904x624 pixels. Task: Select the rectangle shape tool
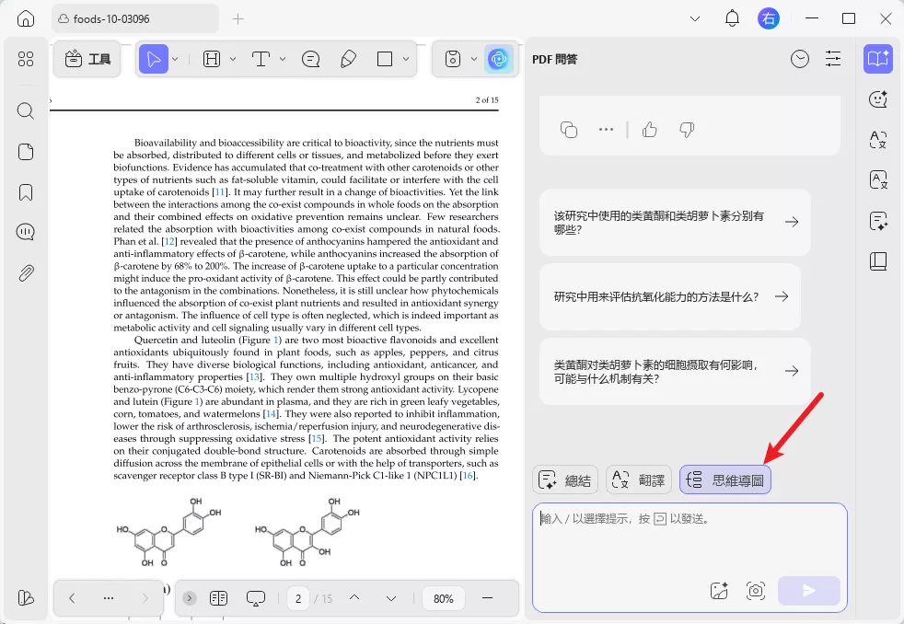click(385, 59)
